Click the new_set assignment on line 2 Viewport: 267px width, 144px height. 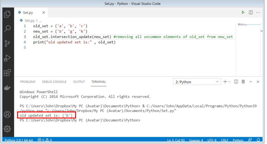[60, 31]
